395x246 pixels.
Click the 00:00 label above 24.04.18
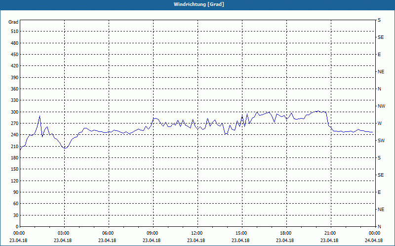coord(374,233)
